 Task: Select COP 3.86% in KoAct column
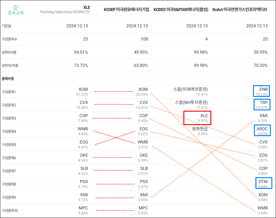(x=263, y=171)
